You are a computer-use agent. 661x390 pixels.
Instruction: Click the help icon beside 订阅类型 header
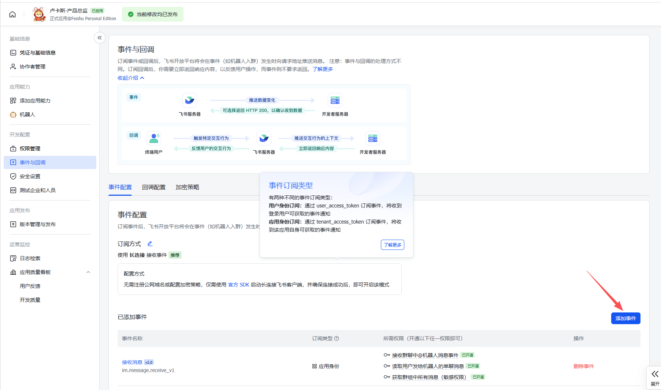click(x=337, y=338)
